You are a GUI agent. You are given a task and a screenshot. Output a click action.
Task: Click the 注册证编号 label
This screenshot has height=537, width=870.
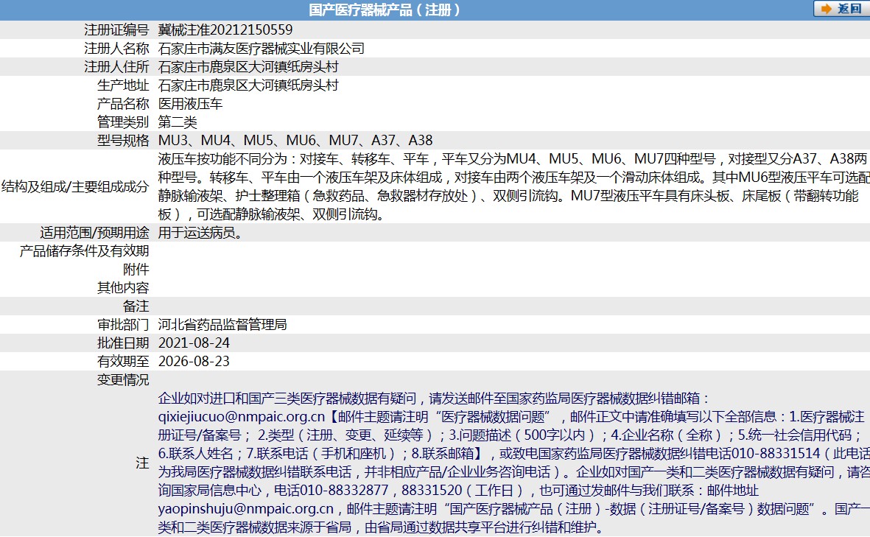pyautogui.click(x=116, y=30)
